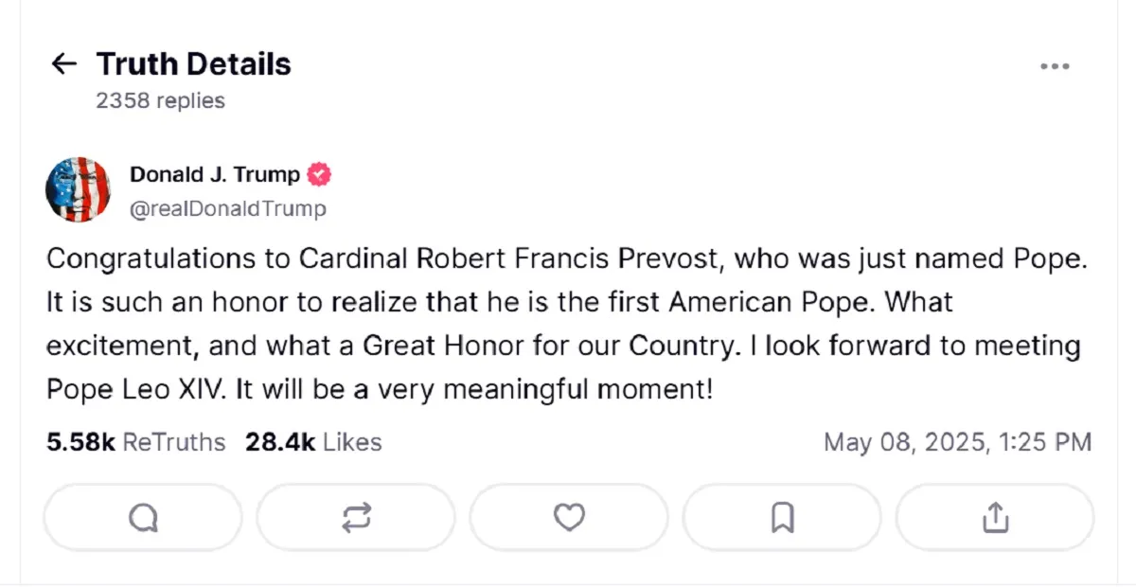1136x587 pixels.
Task: Like the post with heart icon
Action: coord(569,517)
